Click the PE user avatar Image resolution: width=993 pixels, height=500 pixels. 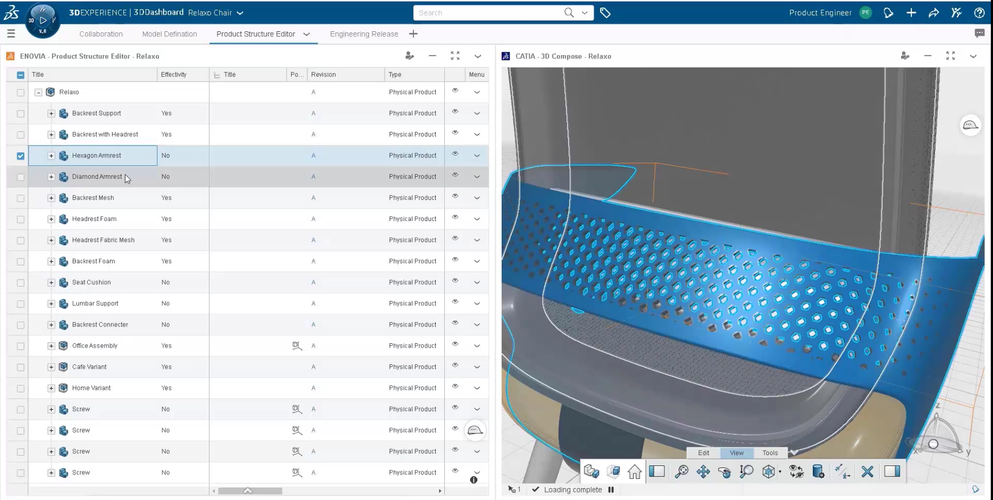pyautogui.click(x=866, y=12)
